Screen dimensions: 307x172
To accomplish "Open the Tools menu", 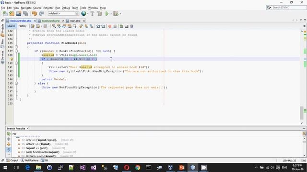I will (x=83, y=8).
